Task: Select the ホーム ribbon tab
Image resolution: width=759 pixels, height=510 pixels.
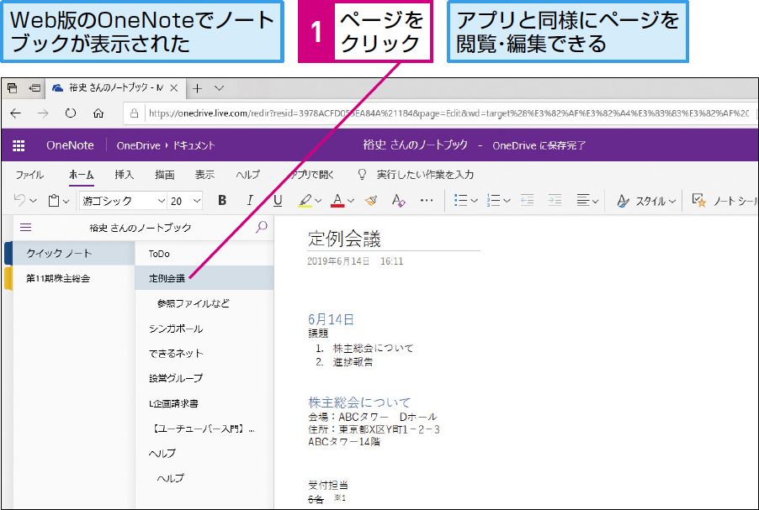Action: pyautogui.click(x=82, y=175)
